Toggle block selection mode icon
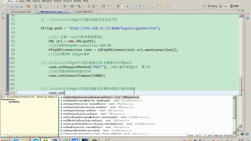 pos(127,6)
